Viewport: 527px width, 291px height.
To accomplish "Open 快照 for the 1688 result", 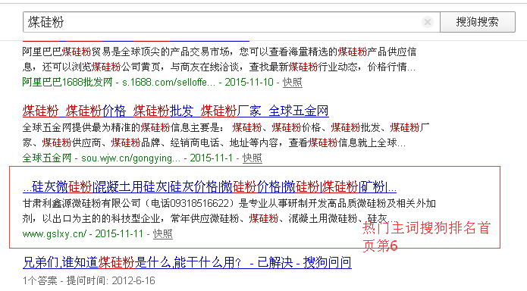I will (x=292, y=82).
